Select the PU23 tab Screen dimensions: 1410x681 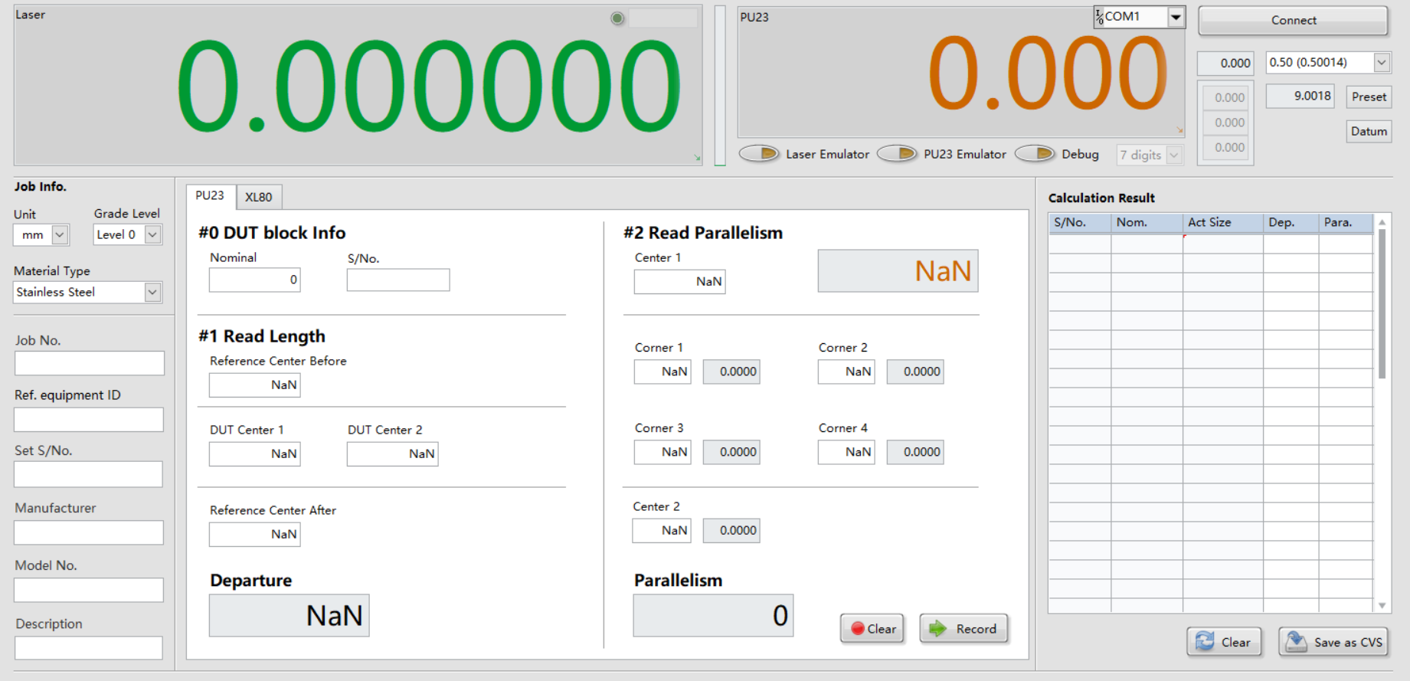210,196
